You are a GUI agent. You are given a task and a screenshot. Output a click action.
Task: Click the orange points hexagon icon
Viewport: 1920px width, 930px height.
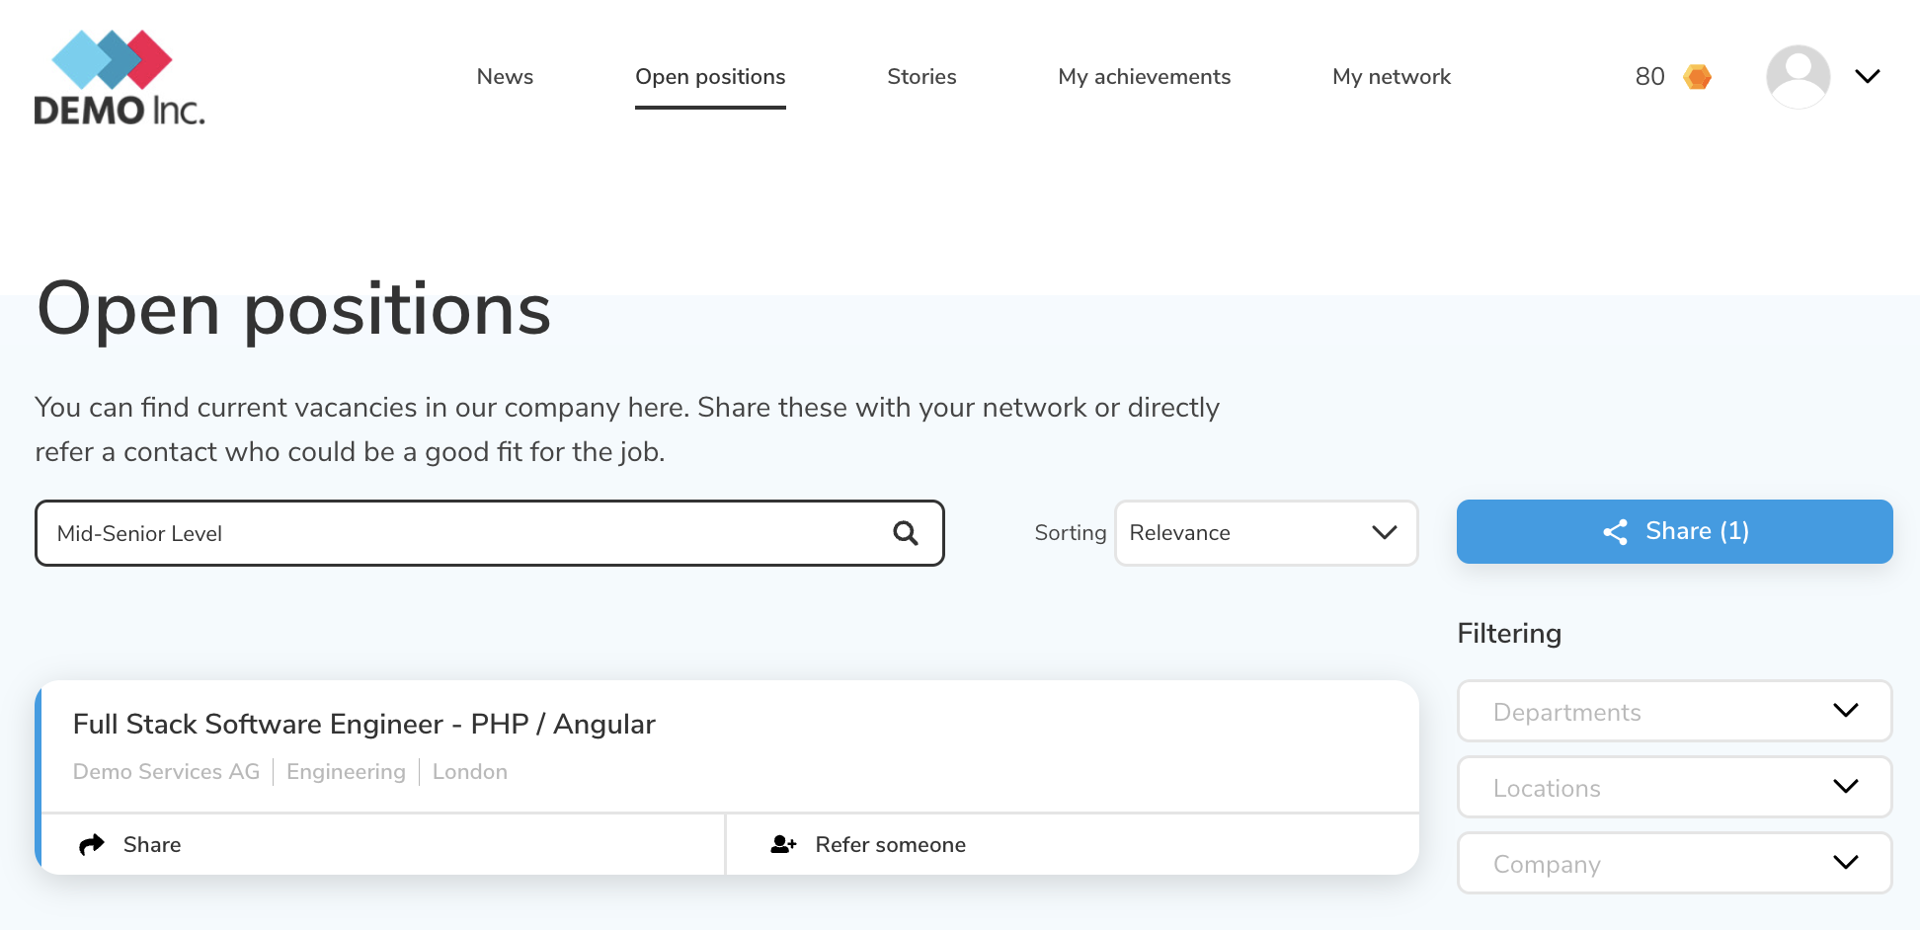tap(1697, 77)
